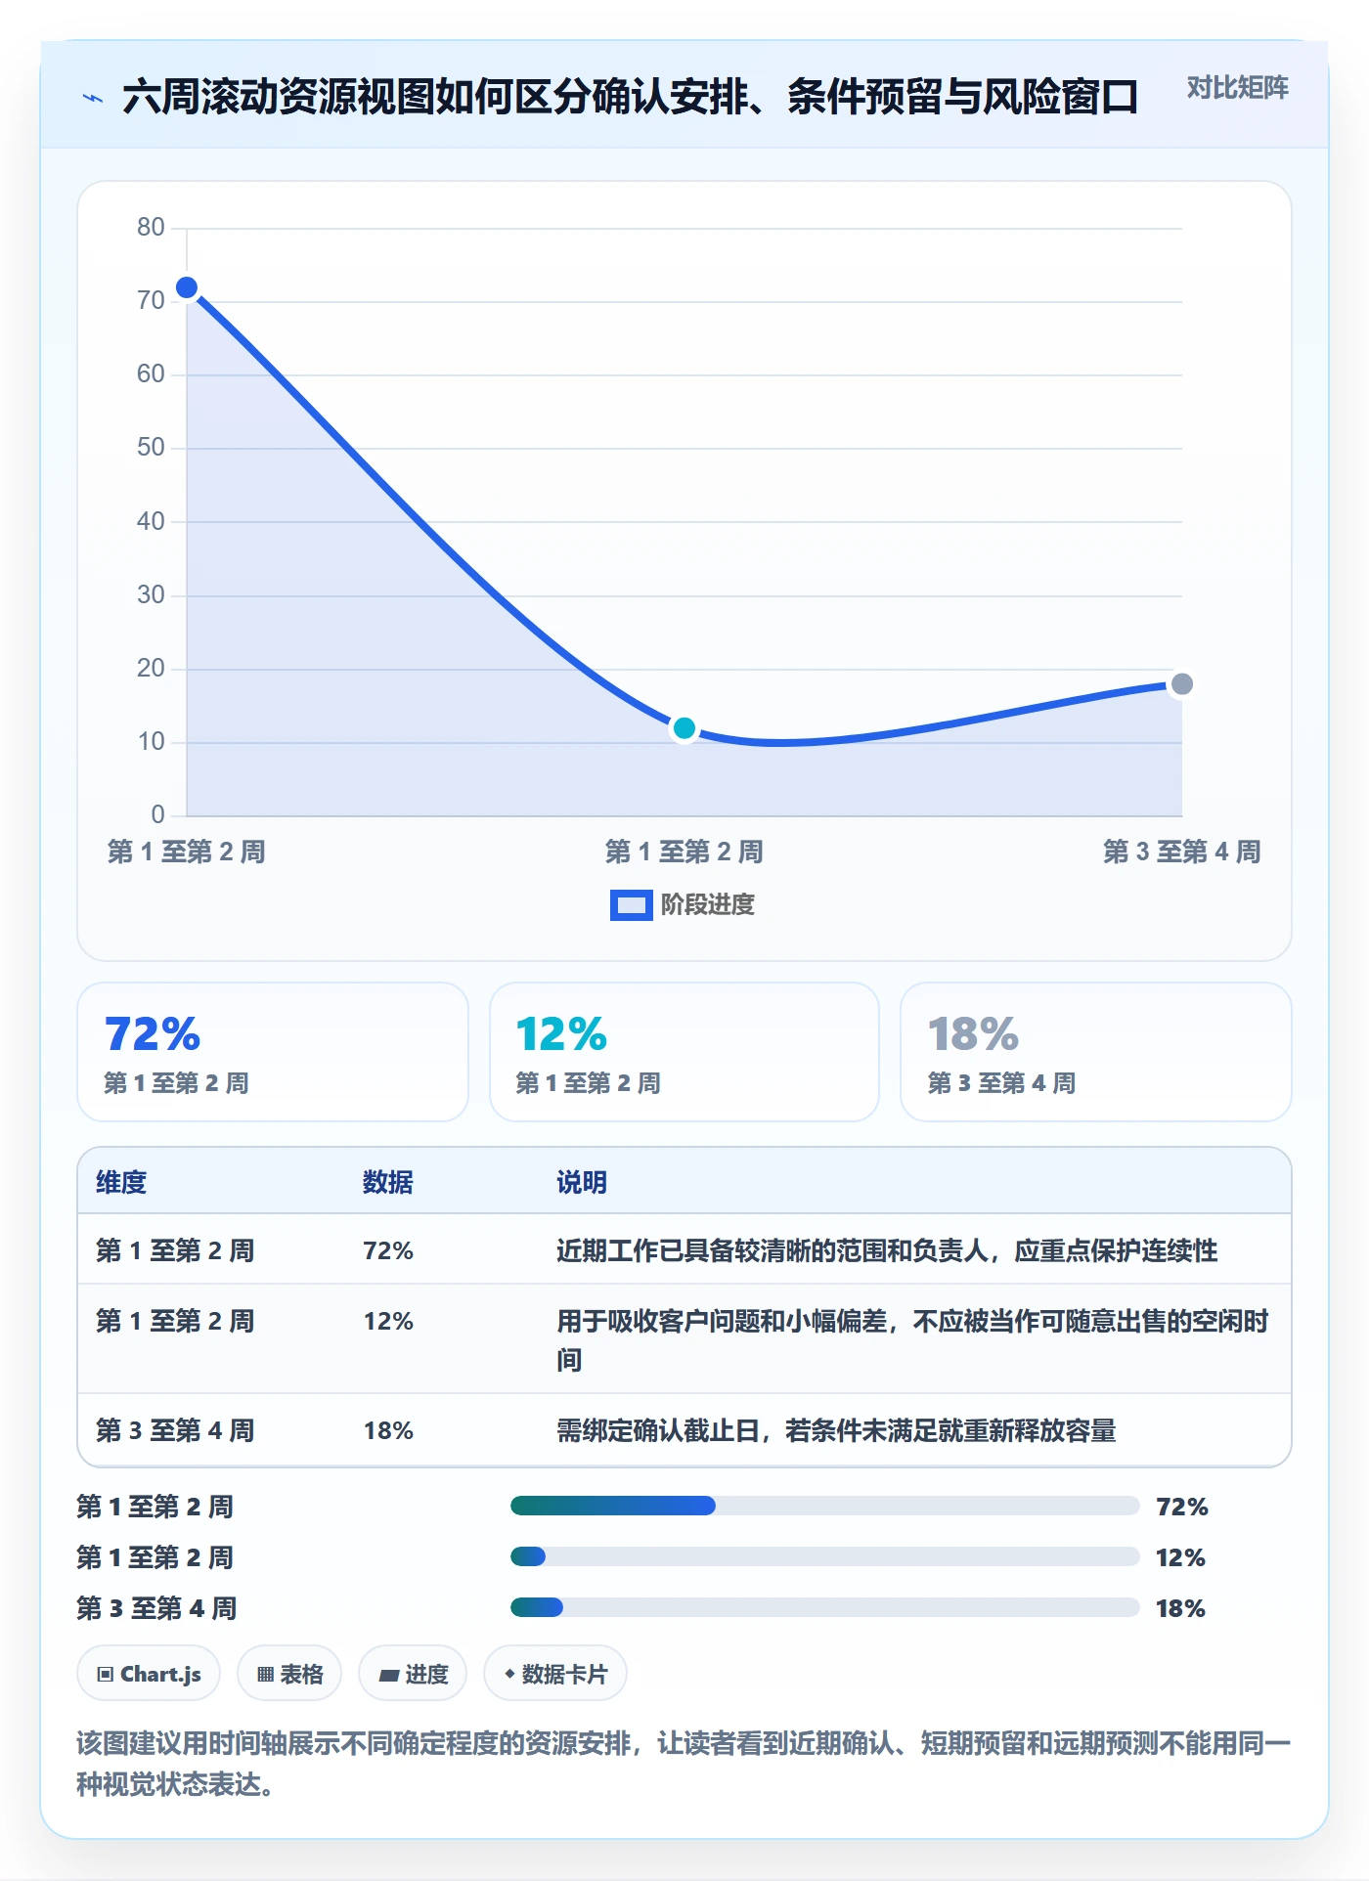This screenshot has height=1881, width=1369.
Task: Click the 对比矩阵 label in header
Action: click(x=1237, y=88)
